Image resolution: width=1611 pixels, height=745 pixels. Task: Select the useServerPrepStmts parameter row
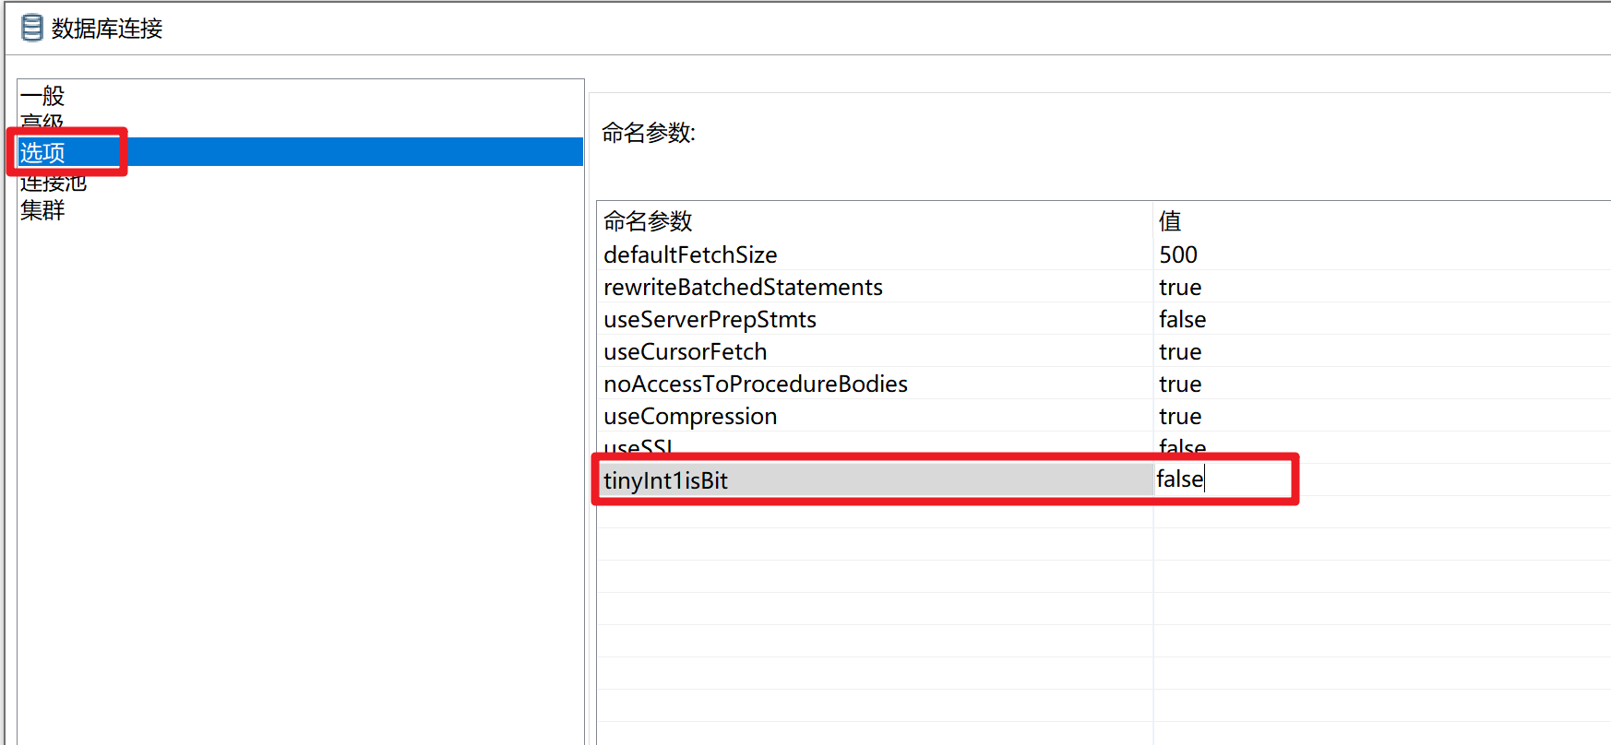point(710,319)
